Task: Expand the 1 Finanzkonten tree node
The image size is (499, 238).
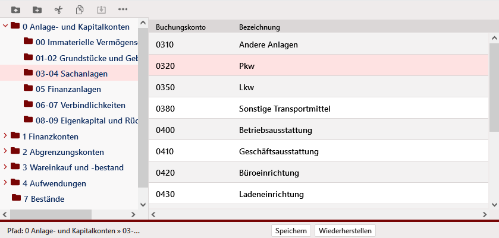Action: [5, 135]
